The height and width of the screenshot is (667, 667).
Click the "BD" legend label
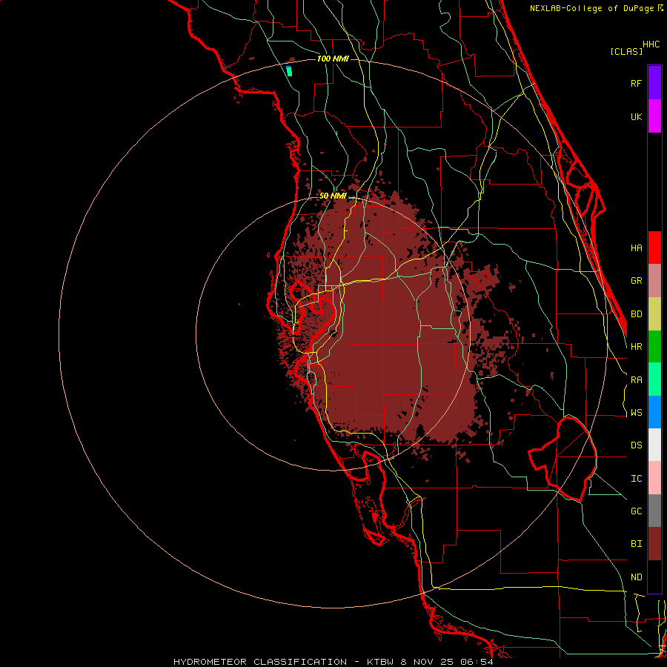pyautogui.click(x=636, y=314)
